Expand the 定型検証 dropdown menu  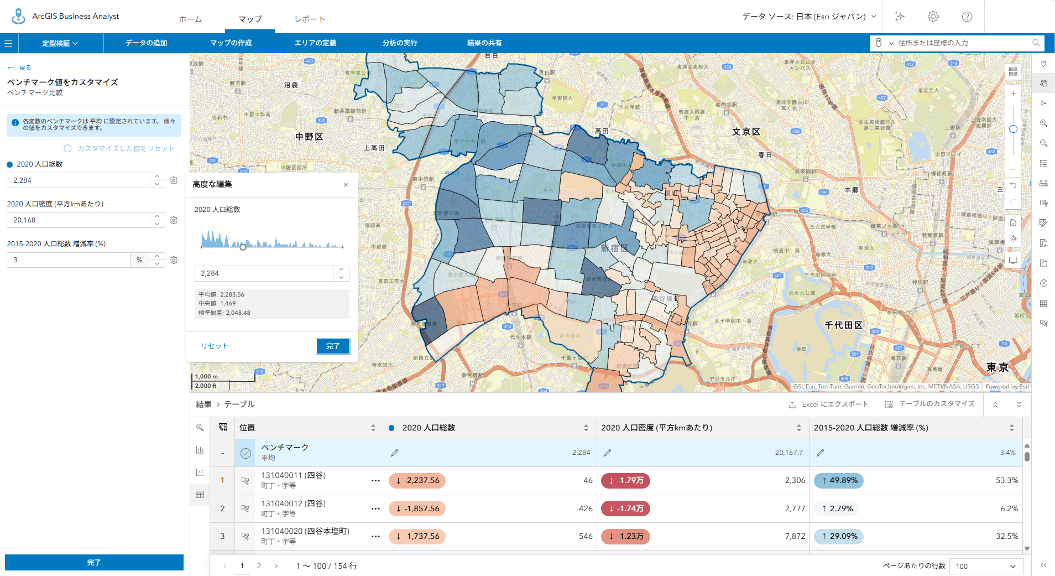(60, 43)
